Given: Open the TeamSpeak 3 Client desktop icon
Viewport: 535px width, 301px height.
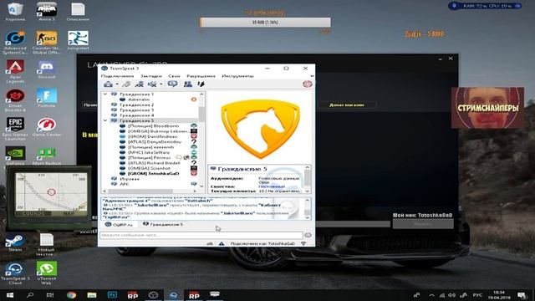Looking at the screenshot, I should [15, 273].
